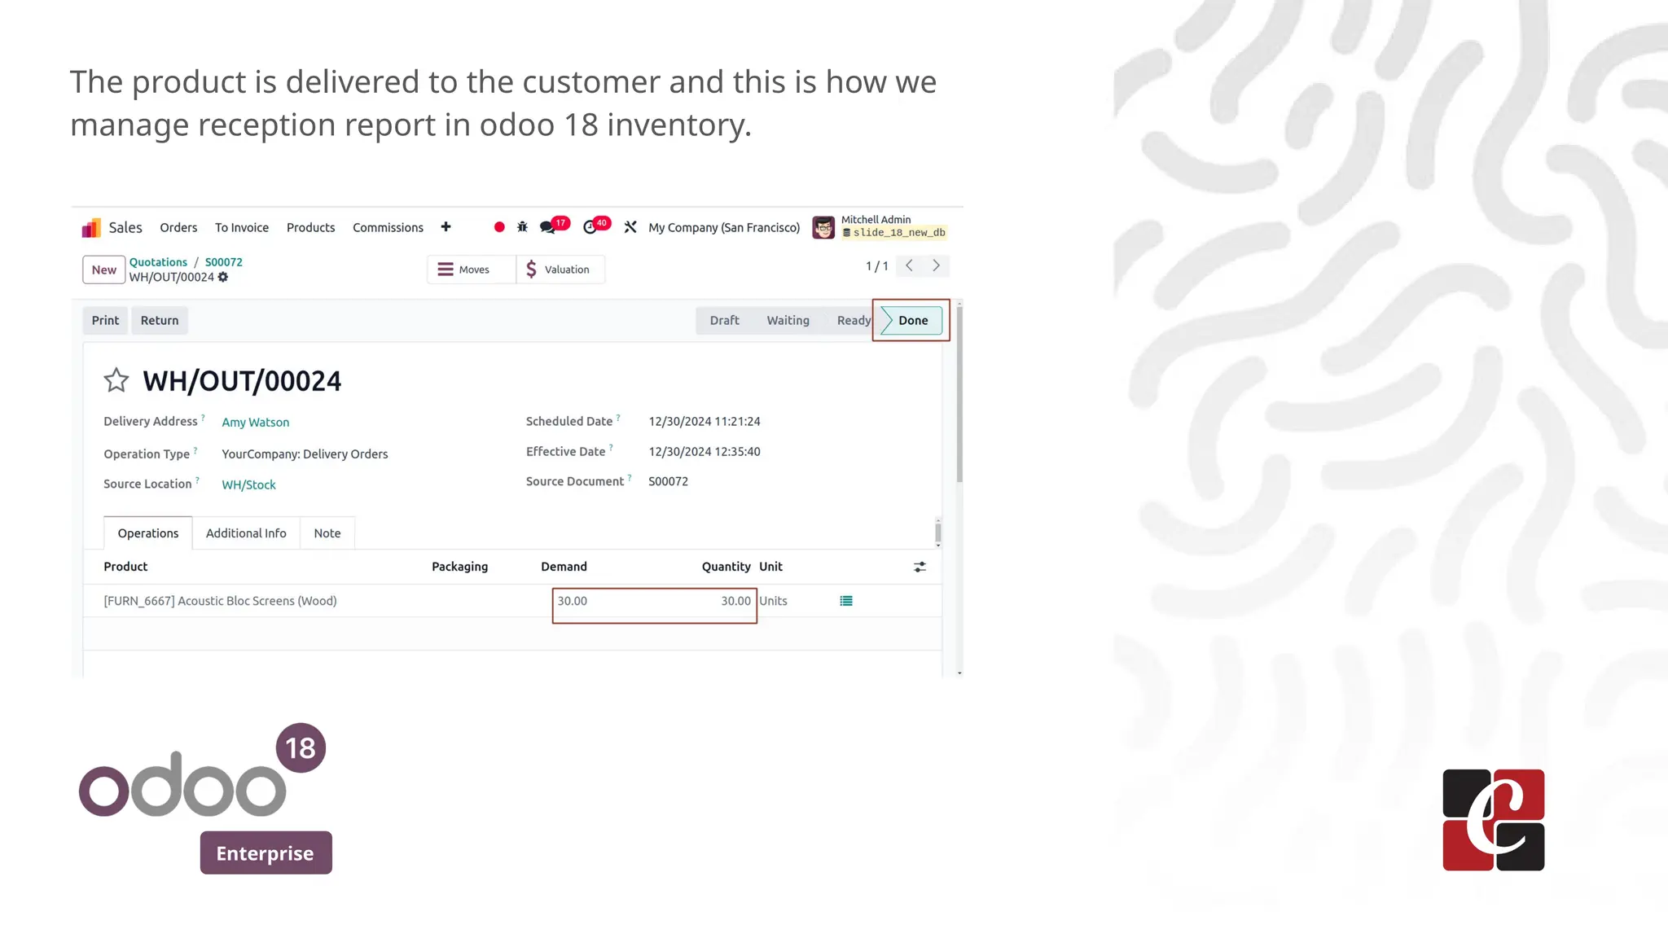Click the Packaging column header
Viewport: 1668px width, 938px height.
(x=459, y=567)
